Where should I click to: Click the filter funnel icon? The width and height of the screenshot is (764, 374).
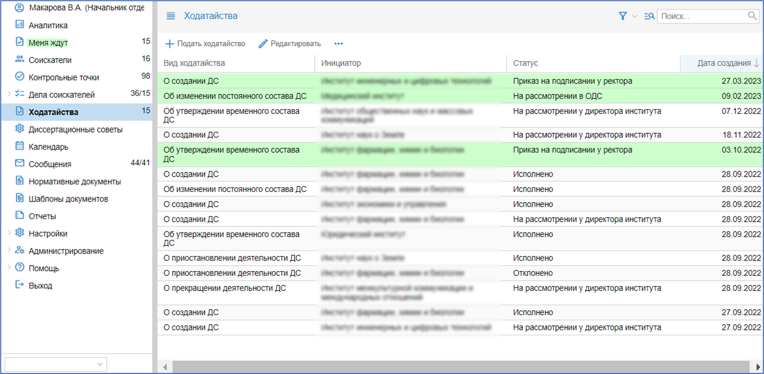coord(623,16)
